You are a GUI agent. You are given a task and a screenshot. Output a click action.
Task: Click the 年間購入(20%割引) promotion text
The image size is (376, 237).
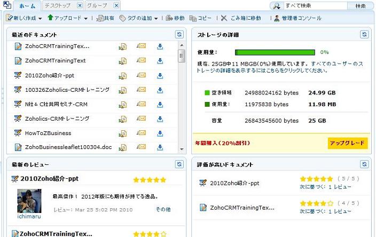click(x=223, y=143)
